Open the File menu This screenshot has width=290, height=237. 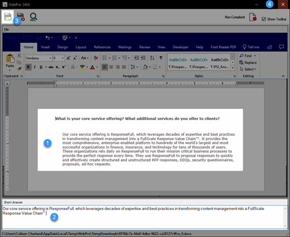pyautogui.click(x=7, y=30)
